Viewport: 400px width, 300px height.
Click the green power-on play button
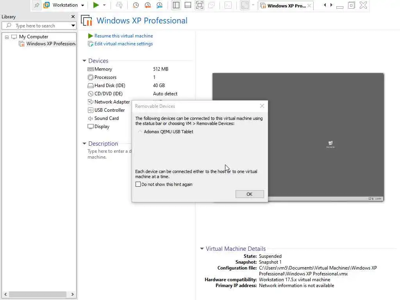pos(96,5)
